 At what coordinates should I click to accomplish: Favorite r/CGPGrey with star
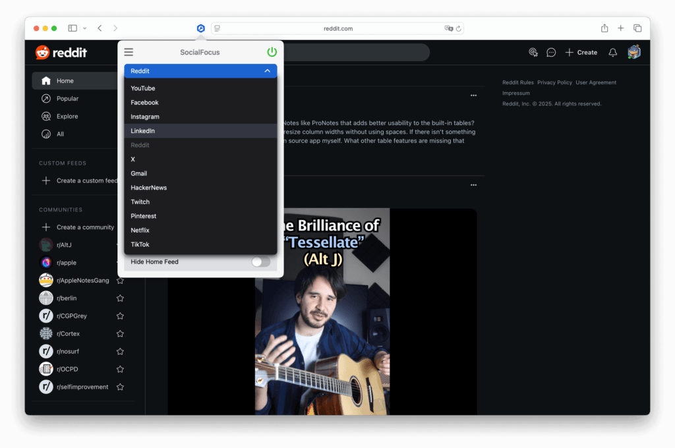[x=120, y=316]
